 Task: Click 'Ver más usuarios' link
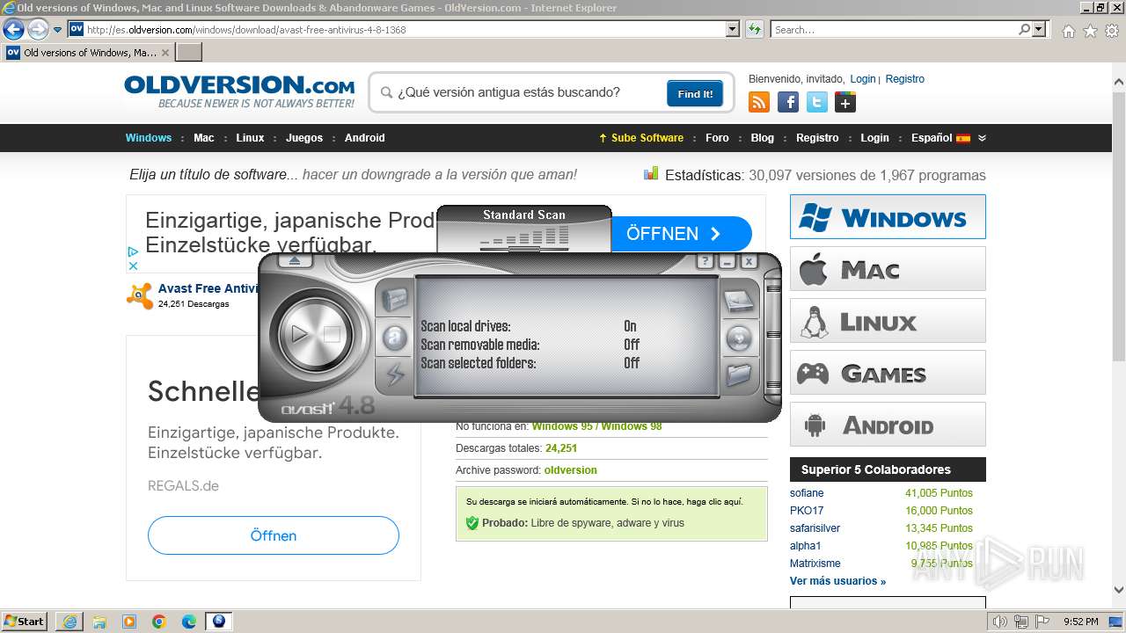click(x=837, y=581)
